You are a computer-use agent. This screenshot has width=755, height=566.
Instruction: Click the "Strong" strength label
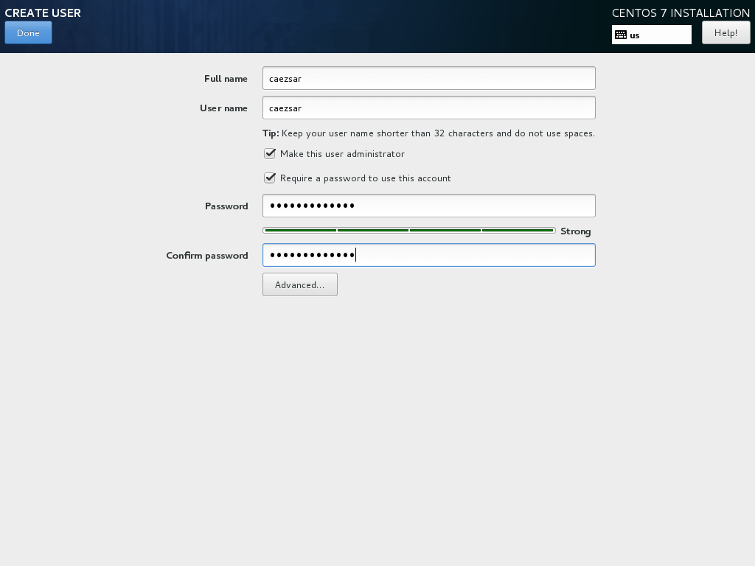tap(576, 231)
